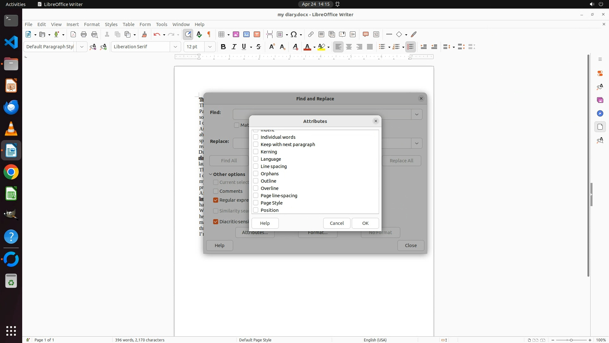
Task: Toggle formatting marks pilcrow icon
Action: click(209, 34)
